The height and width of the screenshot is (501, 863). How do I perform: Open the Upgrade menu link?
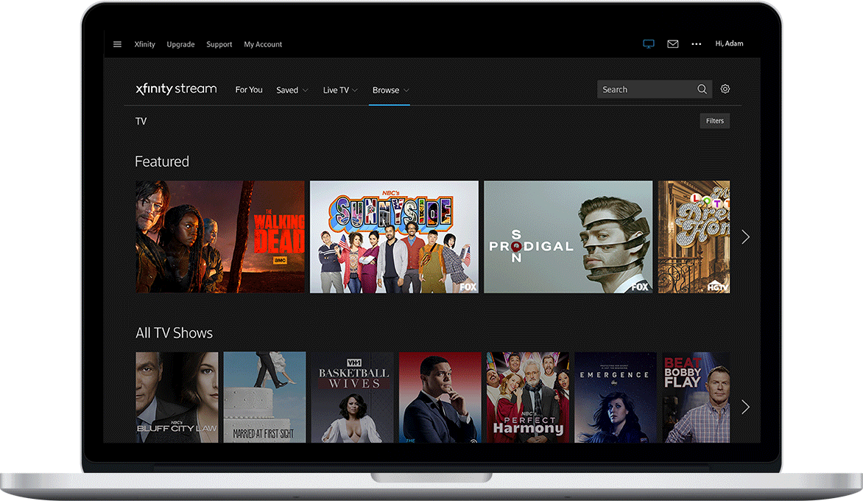tap(180, 45)
